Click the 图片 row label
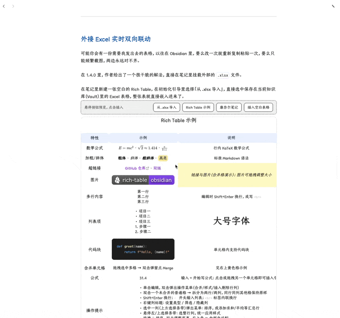Image resolution: width=340 pixels, height=318 pixels. tap(94, 180)
